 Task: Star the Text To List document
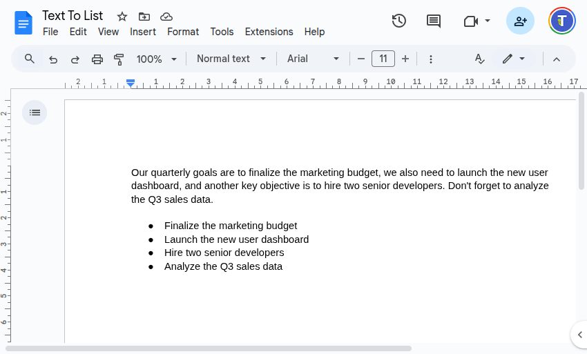click(122, 17)
